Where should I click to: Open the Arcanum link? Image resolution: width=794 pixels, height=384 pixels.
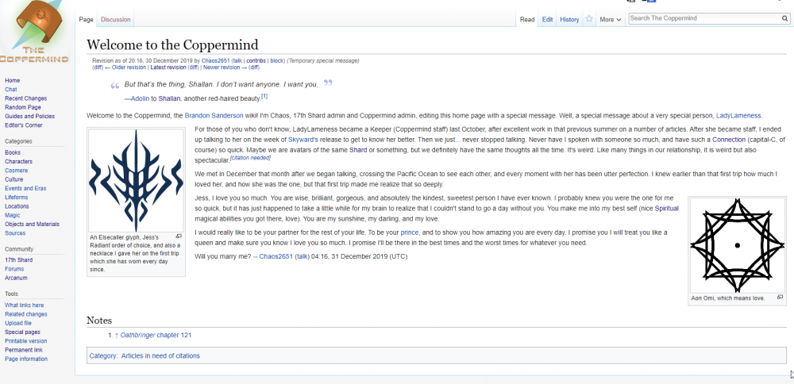[x=16, y=278]
